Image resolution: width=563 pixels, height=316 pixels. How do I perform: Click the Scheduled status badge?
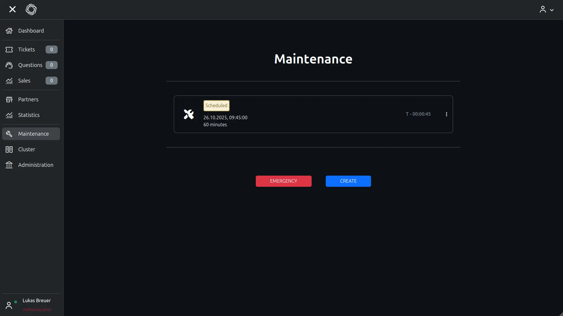pos(216,106)
